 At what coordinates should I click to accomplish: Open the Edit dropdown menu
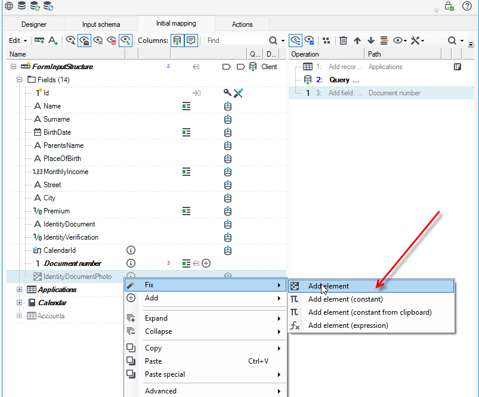click(x=18, y=41)
